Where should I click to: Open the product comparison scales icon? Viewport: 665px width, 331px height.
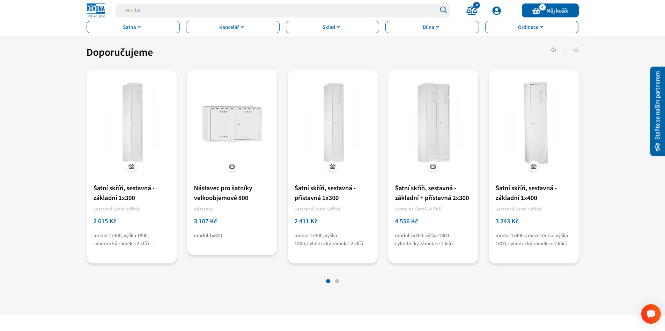coord(472,11)
